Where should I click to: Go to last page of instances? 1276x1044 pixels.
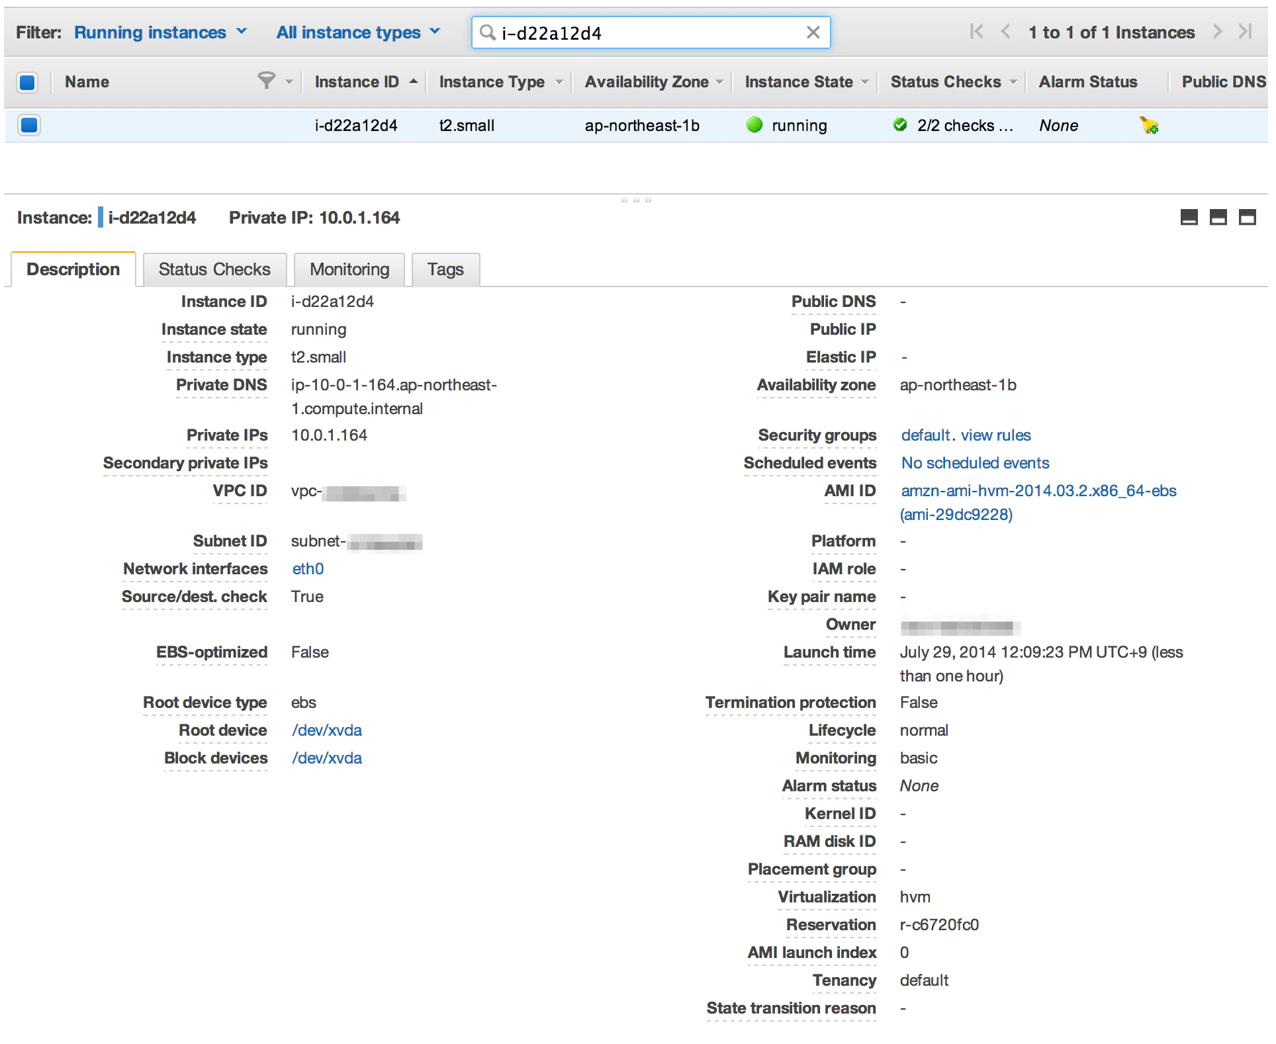tap(1245, 32)
